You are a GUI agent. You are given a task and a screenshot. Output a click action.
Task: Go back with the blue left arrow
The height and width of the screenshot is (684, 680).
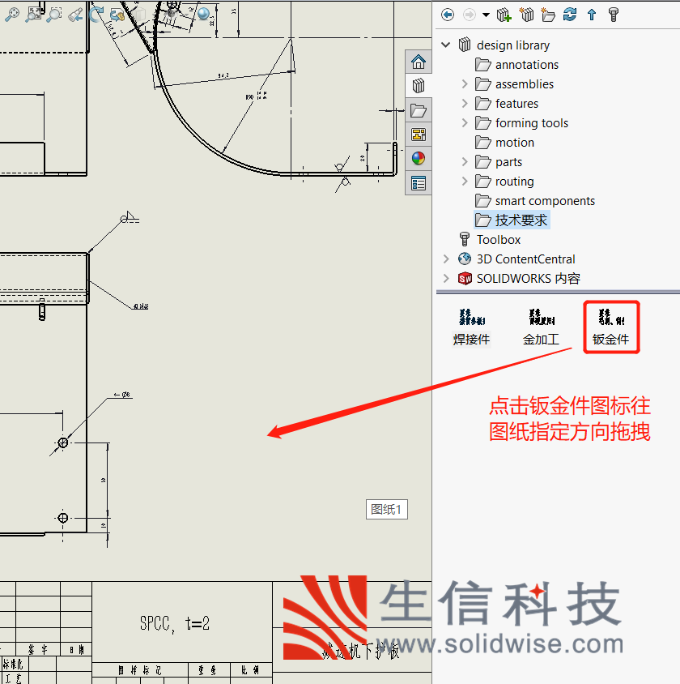point(448,15)
